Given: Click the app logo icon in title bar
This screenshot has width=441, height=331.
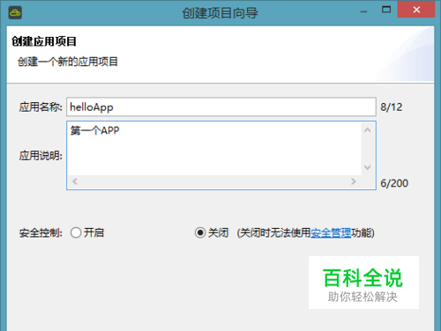Looking at the screenshot, I should [15, 13].
